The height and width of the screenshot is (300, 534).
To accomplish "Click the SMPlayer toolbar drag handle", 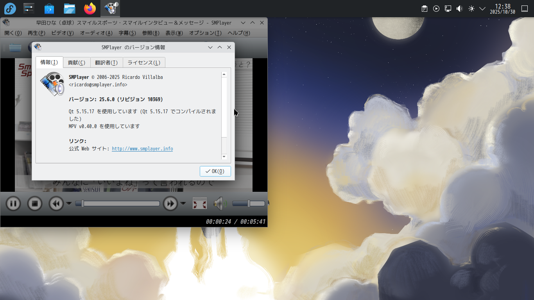I will 4,48.
